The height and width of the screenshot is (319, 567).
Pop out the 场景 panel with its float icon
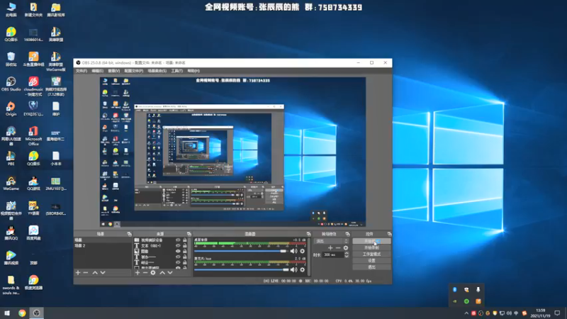(129, 234)
